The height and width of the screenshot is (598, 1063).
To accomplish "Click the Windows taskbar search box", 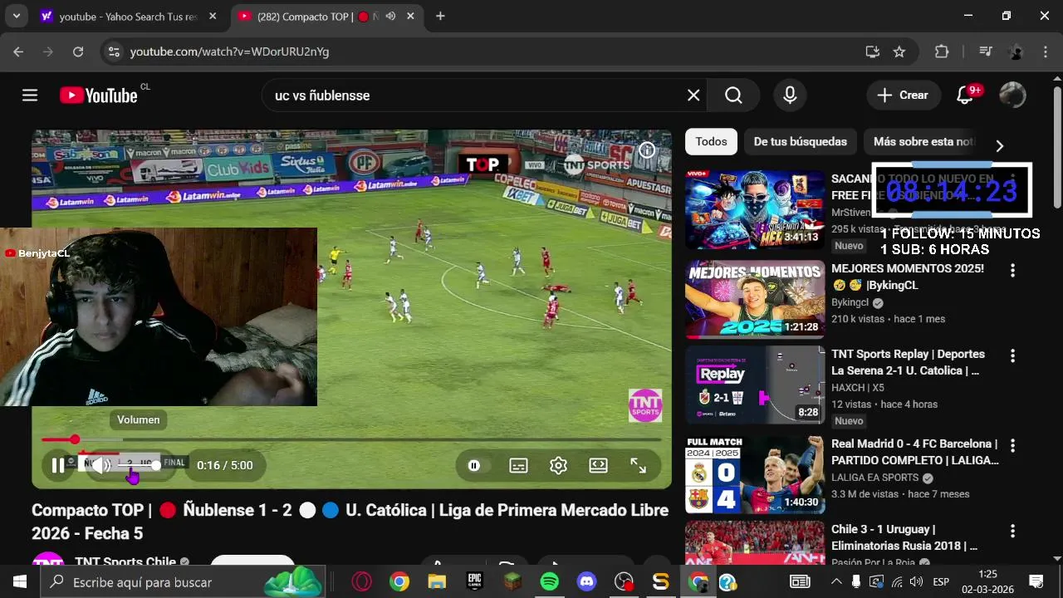I will point(184,582).
